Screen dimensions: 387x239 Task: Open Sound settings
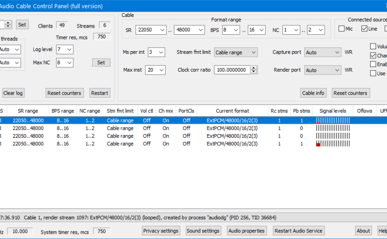coord(203,231)
